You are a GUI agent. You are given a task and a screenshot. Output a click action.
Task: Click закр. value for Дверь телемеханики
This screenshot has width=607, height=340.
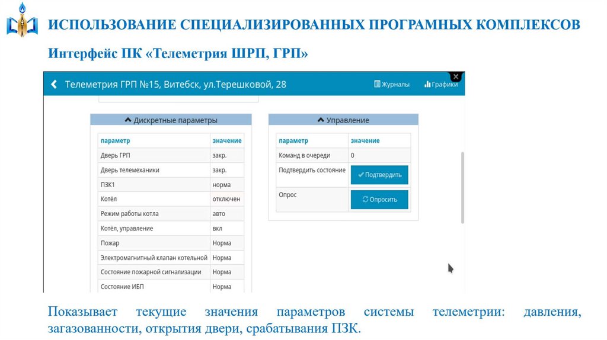[x=219, y=170]
